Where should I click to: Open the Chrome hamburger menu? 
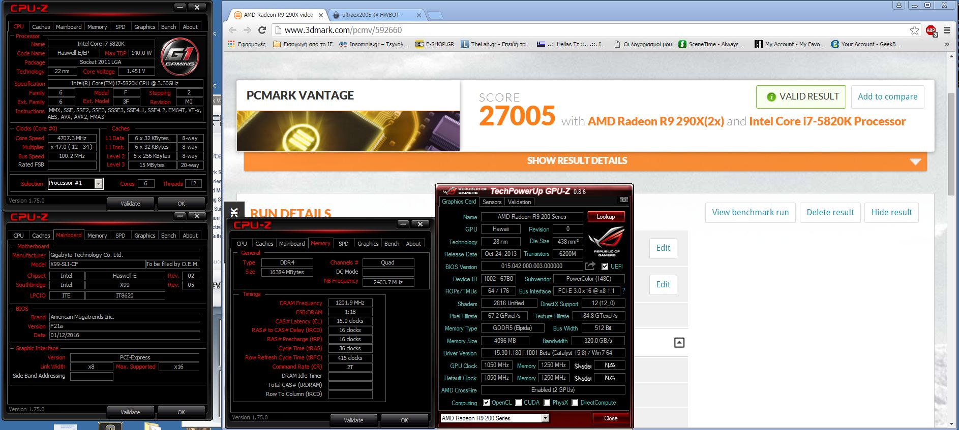(x=947, y=30)
